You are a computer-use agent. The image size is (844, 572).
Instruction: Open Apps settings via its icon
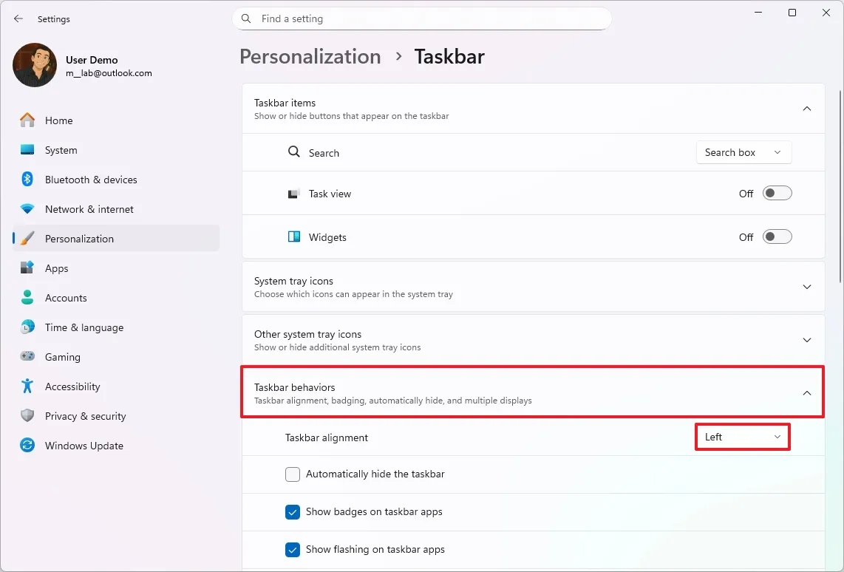[27, 268]
